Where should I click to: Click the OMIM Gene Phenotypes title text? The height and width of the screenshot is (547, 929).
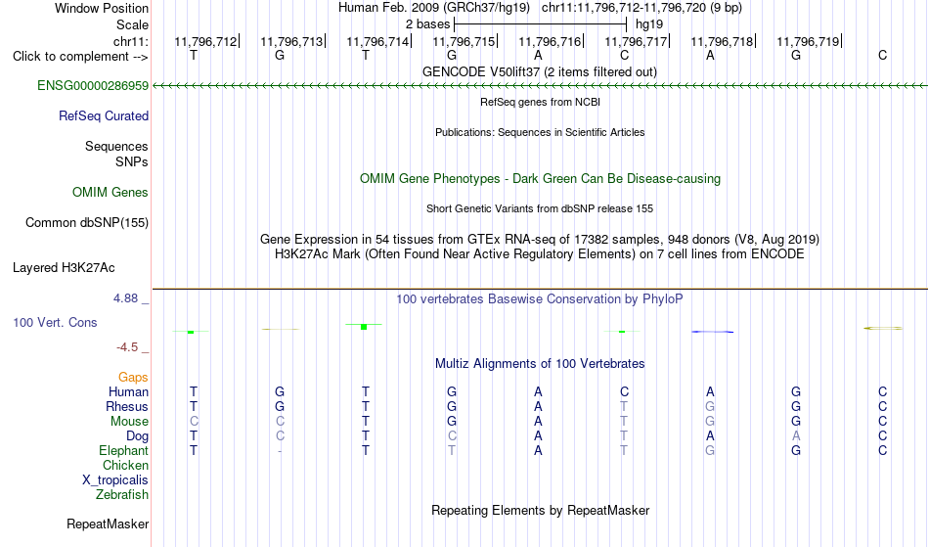541,179
